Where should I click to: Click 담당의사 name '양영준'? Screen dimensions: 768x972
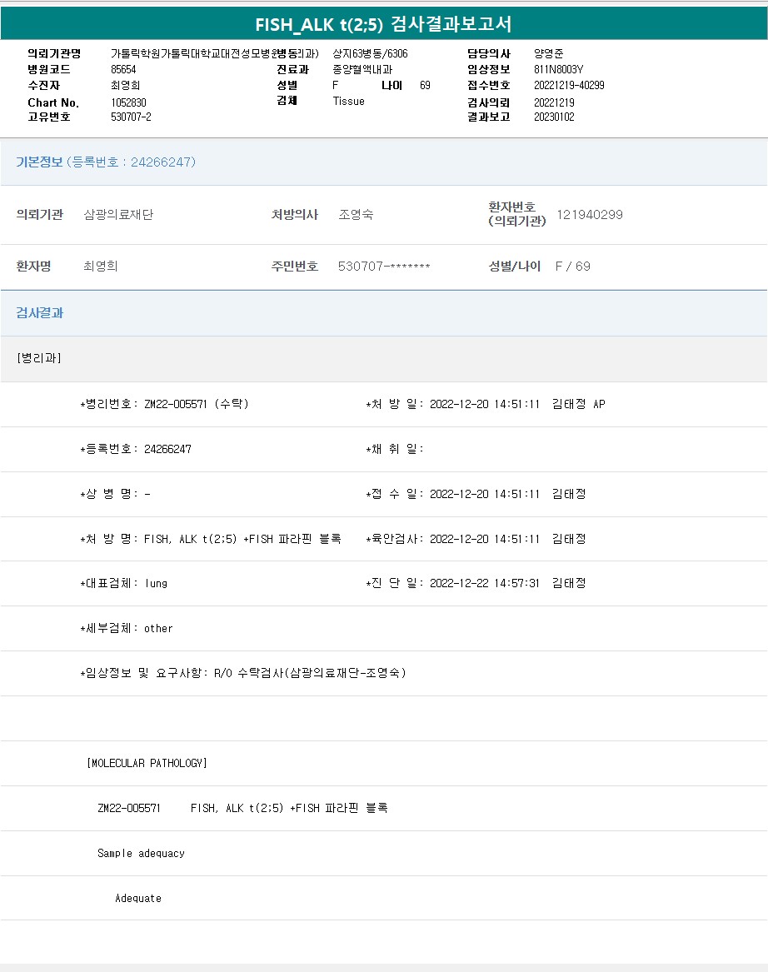click(x=549, y=54)
